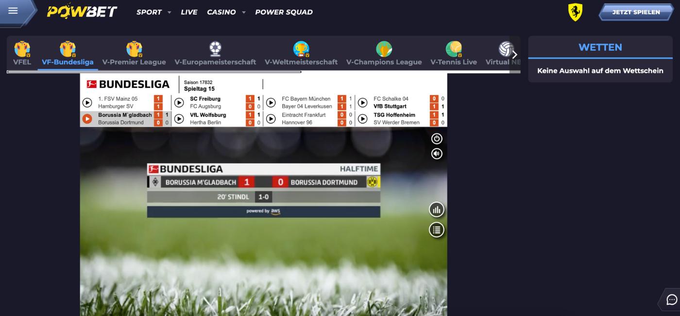Select the V-Weltmeisterschaft tab
The height and width of the screenshot is (316, 680).
point(301,53)
